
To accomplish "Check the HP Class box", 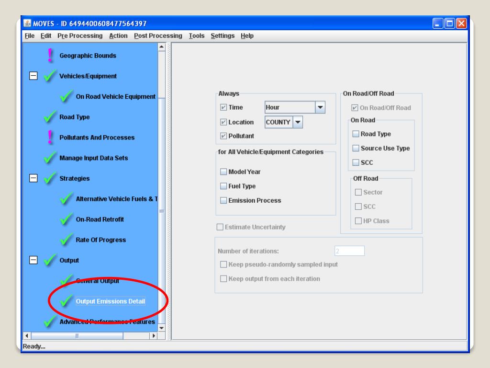I will 358,221.
